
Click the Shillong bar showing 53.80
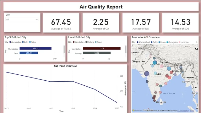point(97,53)
